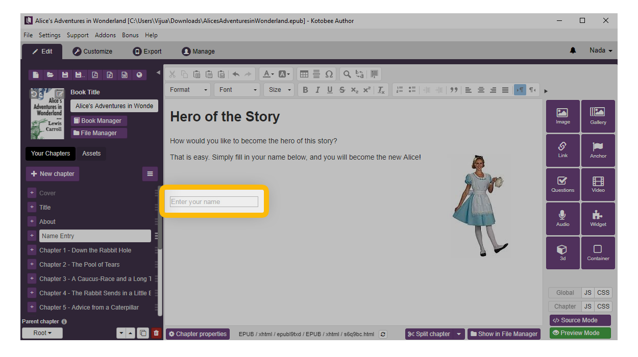Enable left-to-right text direction

(520, 90)
